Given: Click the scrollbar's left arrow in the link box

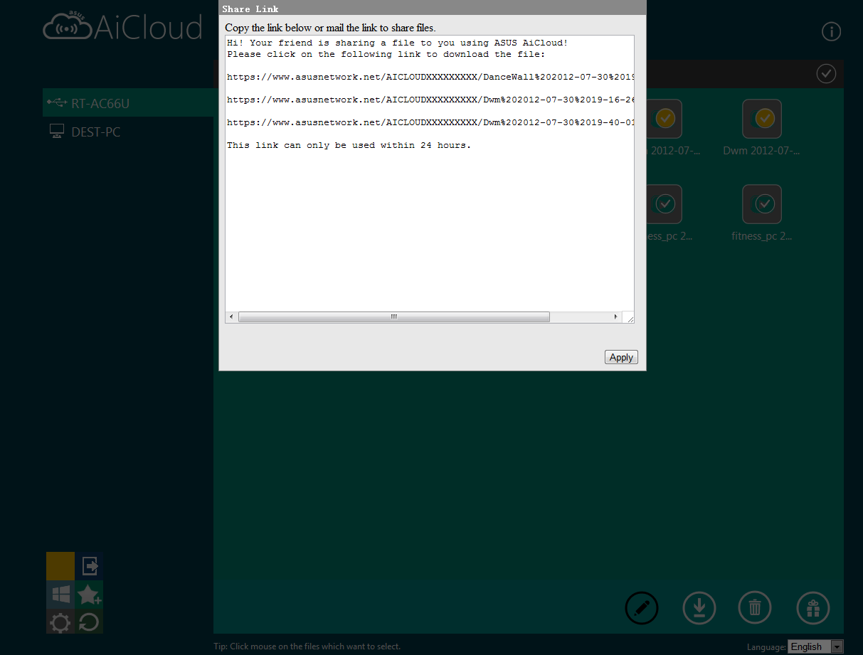Looking at the screenshot, I should [x=231, y=316].
